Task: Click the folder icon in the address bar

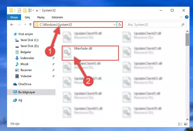Action: [x=37, y=25]
